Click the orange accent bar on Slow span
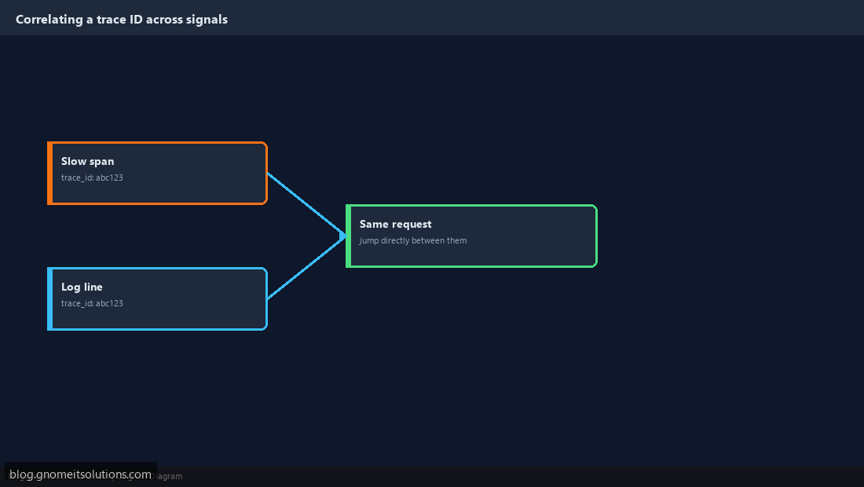Viewport: 864px width, 487px height. (x=50, y=173)
